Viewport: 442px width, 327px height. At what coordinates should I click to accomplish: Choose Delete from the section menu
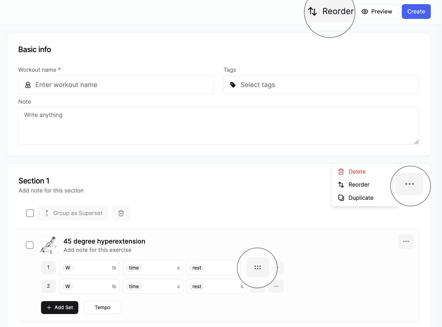coord(357,172)
